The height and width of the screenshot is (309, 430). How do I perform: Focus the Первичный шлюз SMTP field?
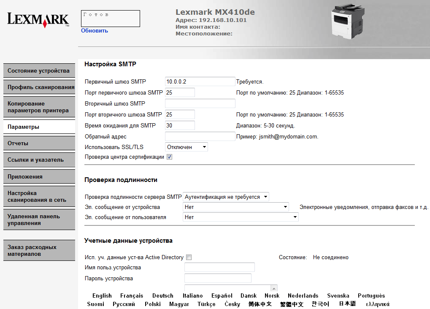tap(200, 81)
